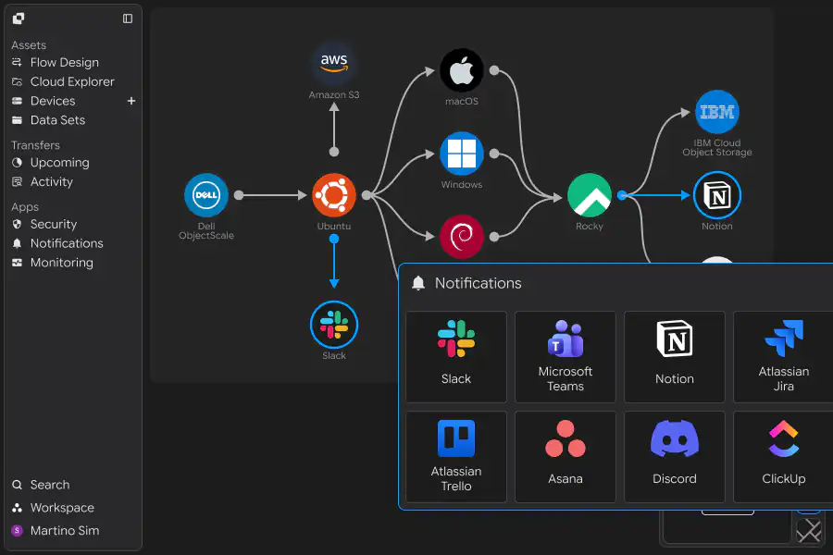Add a new device with the plus icon

coord(131,101)
